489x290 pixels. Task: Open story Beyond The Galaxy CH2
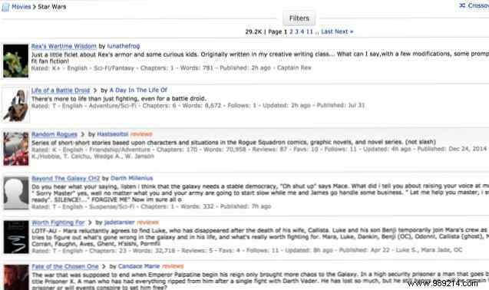point(65,178)
